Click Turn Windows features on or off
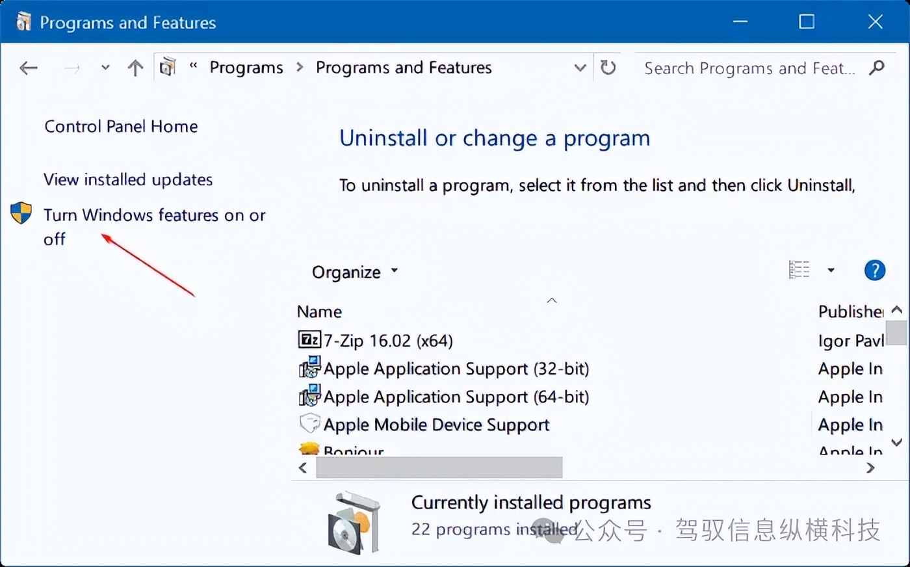This screenshot has height=567, width=910. [154, 215]
